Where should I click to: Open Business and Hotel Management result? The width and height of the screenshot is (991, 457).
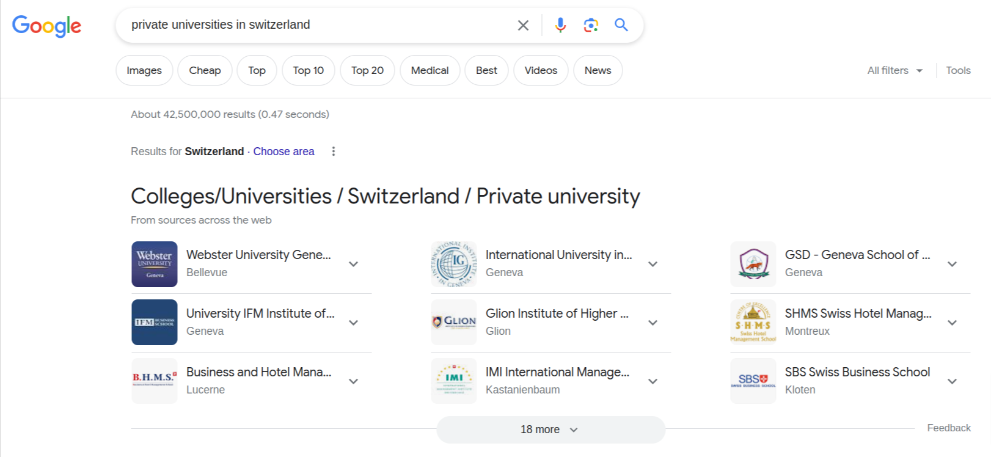pos(259,372)
